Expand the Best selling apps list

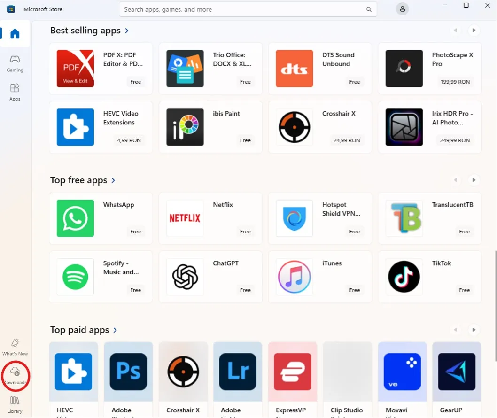(x=126, y=31)
